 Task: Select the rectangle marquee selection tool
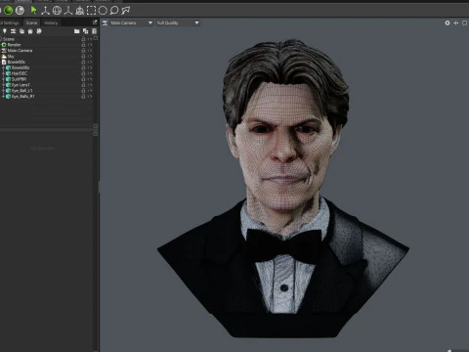[91, 11]
